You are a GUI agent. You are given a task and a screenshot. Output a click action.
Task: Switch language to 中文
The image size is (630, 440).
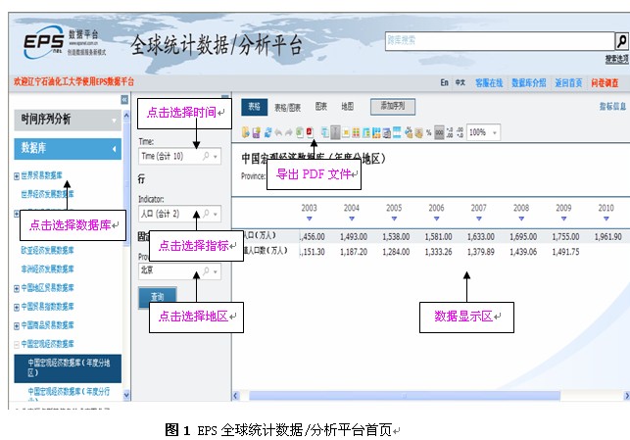pos(460,82)
